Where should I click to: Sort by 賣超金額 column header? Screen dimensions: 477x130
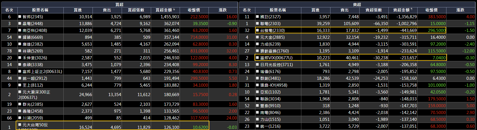click(403, 10)
